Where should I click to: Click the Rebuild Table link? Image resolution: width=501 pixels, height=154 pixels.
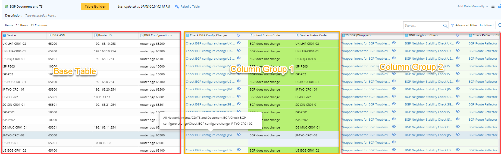190,7
